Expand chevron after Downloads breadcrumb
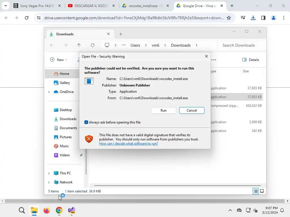Screen dimensions: 290x217 click(x=197, y=45)
